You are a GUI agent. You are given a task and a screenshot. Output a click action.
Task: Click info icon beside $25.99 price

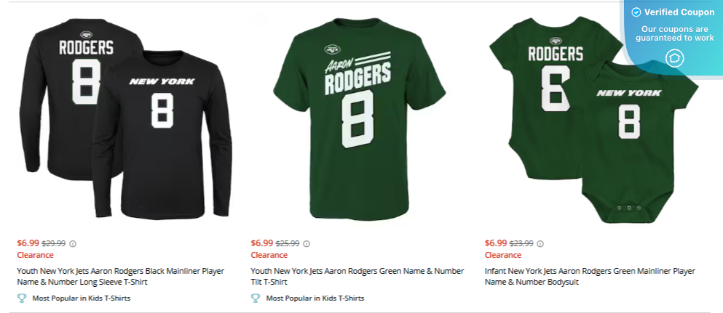tap(307, 244)
